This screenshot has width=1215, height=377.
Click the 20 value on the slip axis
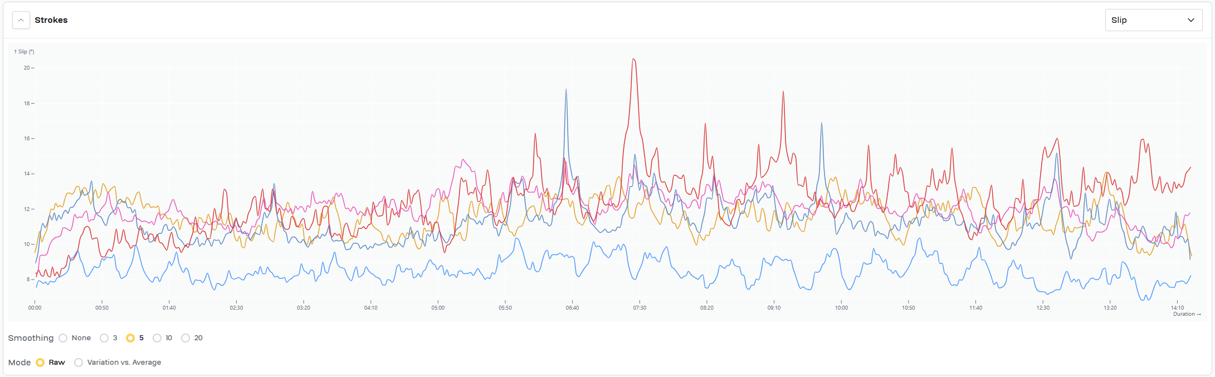click(27, 68)
